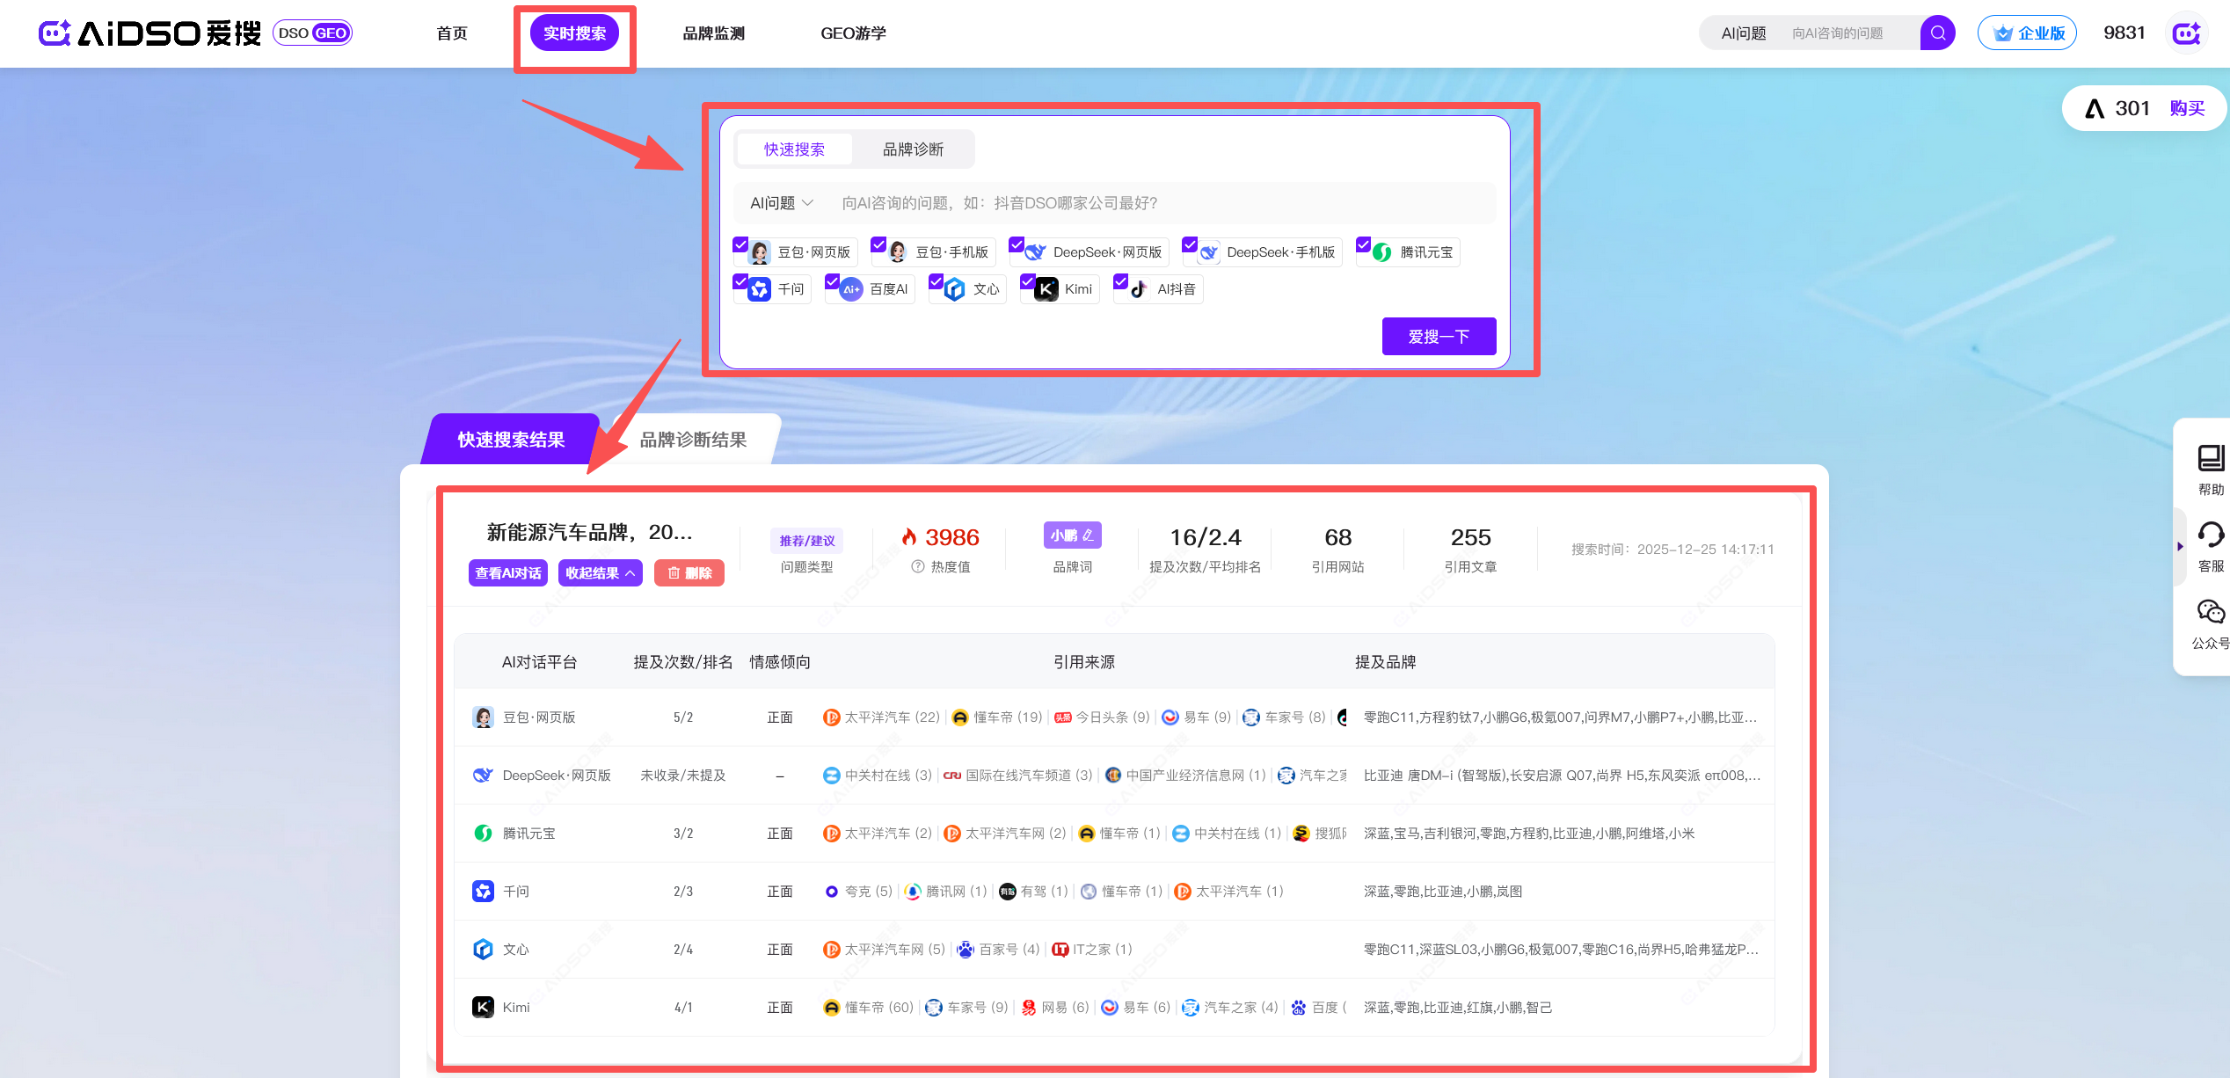
Task: Switch to 品牌诊断 tab
Action: coord(913,149)
